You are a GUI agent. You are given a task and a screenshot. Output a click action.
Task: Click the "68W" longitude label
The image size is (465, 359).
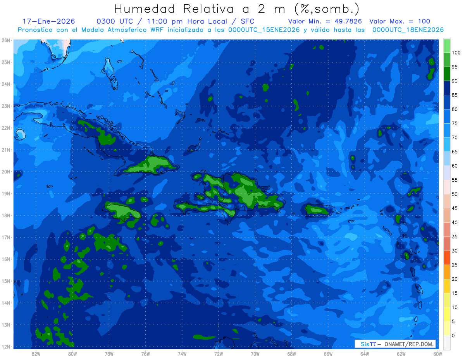(x=291, y=354)
